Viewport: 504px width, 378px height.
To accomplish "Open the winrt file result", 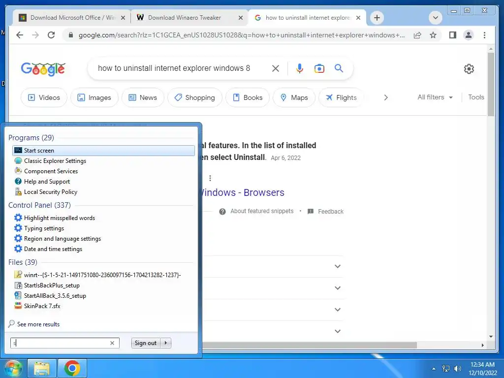I will point(102,275).
